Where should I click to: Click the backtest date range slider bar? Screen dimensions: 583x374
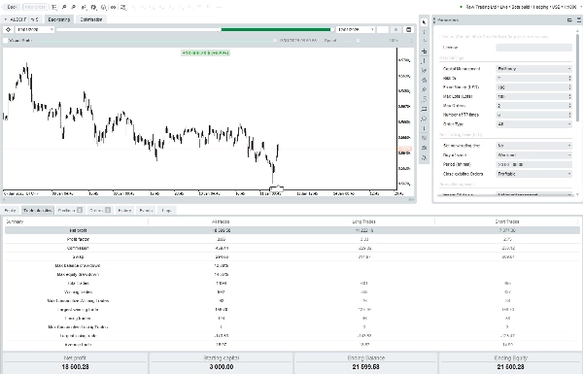tap(195, 30)
